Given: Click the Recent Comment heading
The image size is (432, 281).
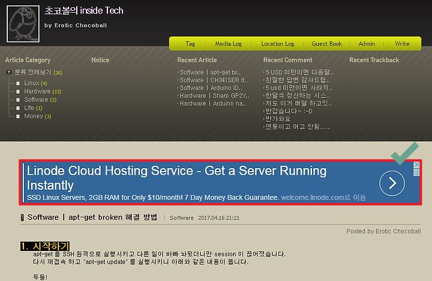Looking at the screenshot, I should click(287, 60).
